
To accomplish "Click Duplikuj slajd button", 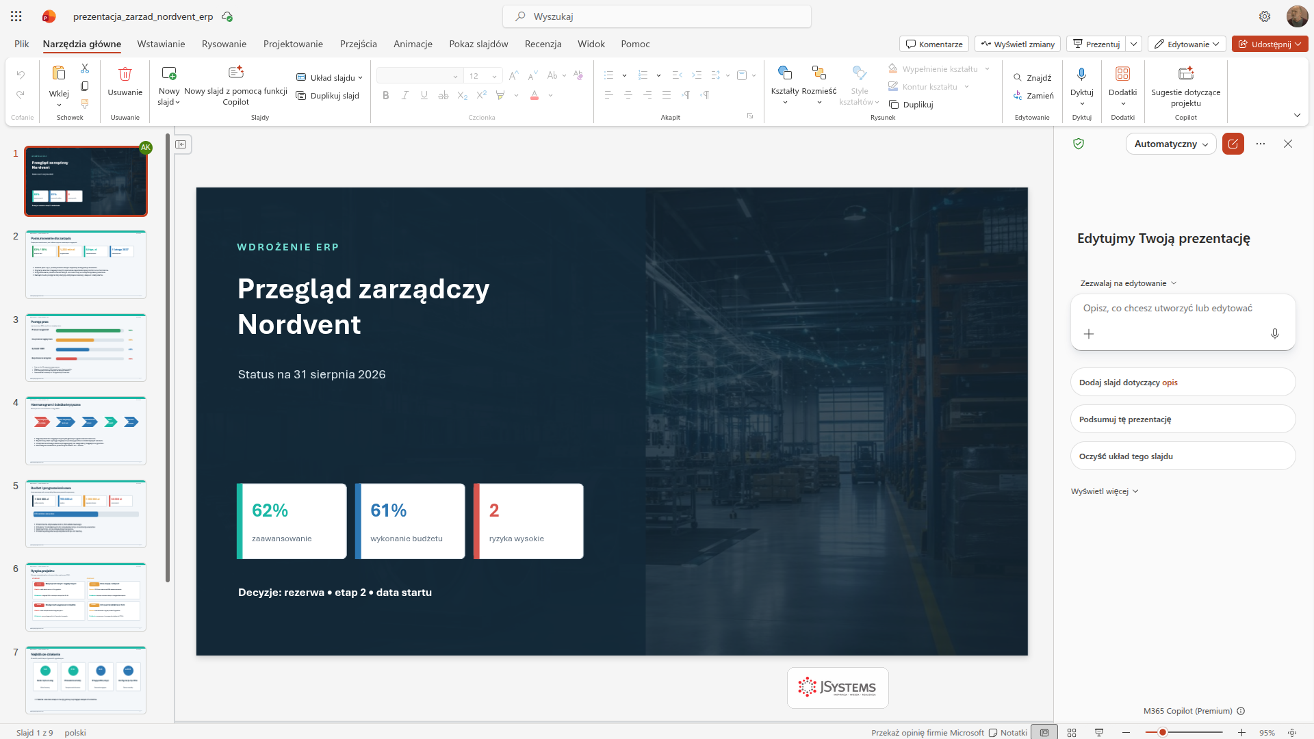I will pos(328,96).
